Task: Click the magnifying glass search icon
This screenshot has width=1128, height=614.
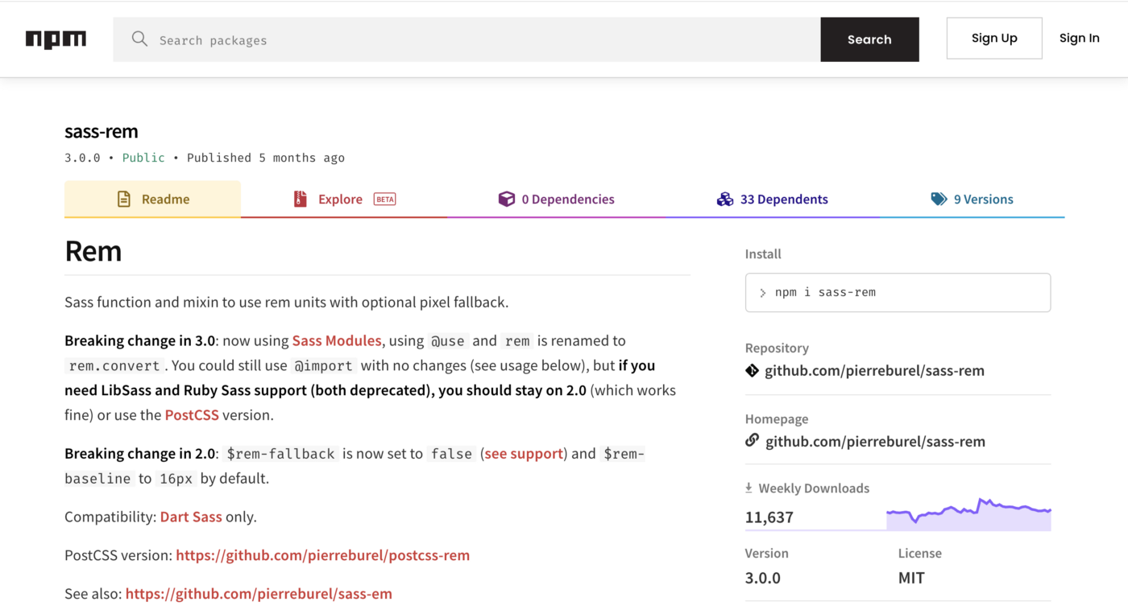Action: 139,39
